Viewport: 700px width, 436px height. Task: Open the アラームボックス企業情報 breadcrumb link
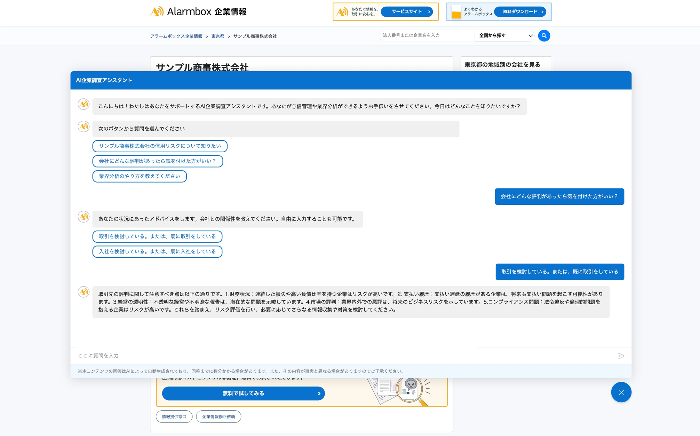tap(177, 36)
